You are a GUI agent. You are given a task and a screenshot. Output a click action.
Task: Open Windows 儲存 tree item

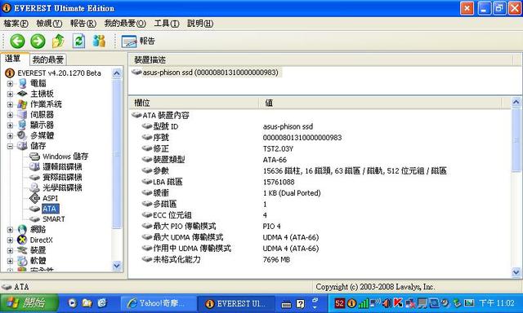click(x=59, y=156)
